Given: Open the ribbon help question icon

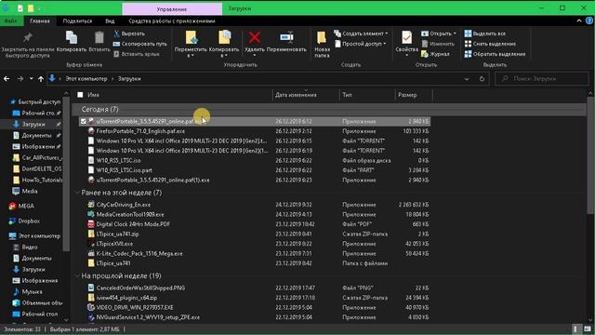Looking at the screenshot, I should (x=589, y=20).
